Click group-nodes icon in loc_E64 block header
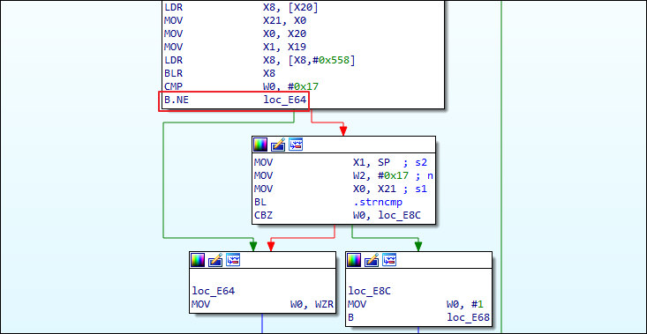Image resolution: width=647 pixels, height=334 pixels. pos(233,260)
